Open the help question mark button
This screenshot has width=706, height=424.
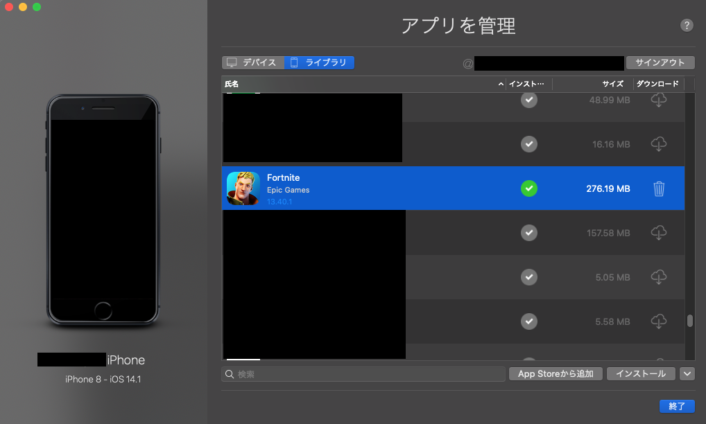point(686,25)
